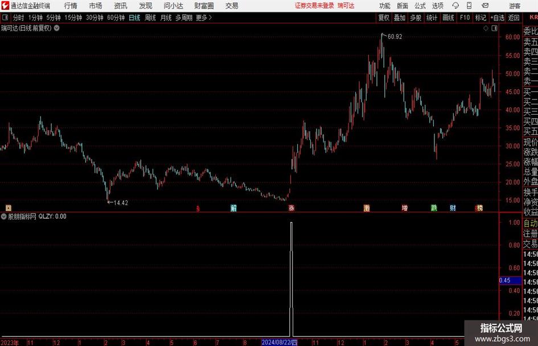Expand the 更多 periods chevron
Viewport: 538px width, 346px height.
pyautogui.click(x=204, y=18)
